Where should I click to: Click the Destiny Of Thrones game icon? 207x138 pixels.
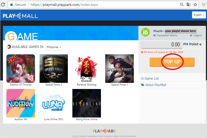(21, 68)
